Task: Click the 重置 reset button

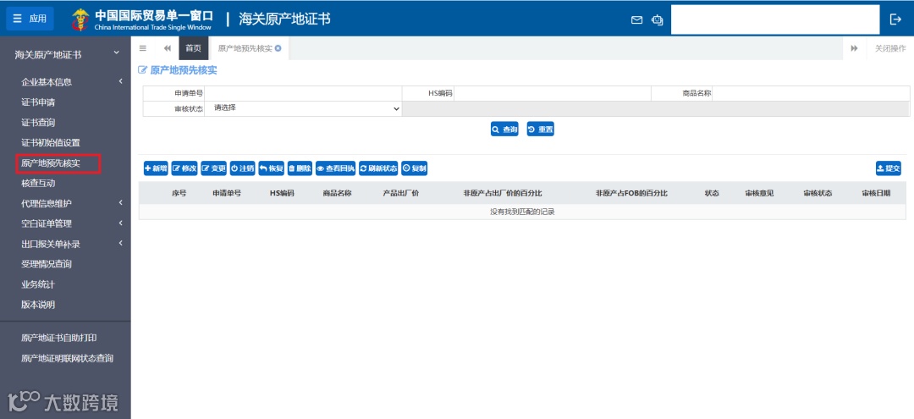Action: tap(540, 130)
